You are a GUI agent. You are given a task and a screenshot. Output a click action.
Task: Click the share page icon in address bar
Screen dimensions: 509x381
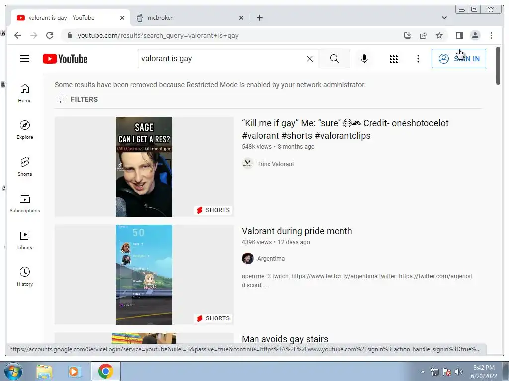click(424, 35)
